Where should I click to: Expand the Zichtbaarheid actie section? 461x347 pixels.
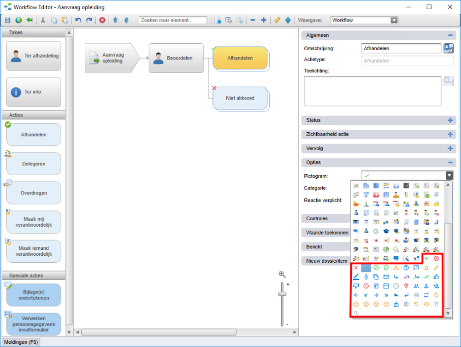pyautogui.click(x=450, y=135)
